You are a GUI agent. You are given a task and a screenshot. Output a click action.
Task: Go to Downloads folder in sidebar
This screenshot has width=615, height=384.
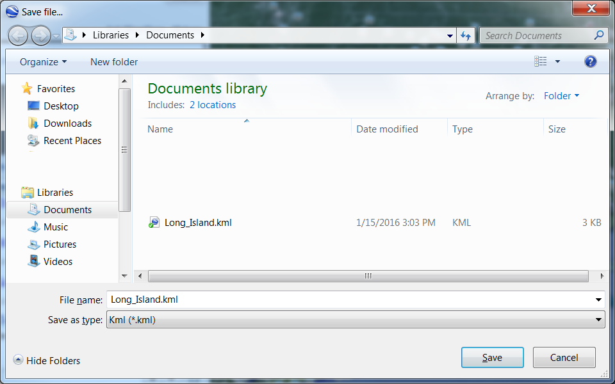tap(67, 124)
